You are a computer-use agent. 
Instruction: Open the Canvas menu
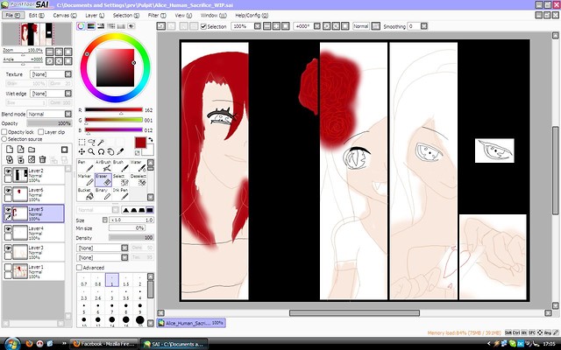pos(65,16)
